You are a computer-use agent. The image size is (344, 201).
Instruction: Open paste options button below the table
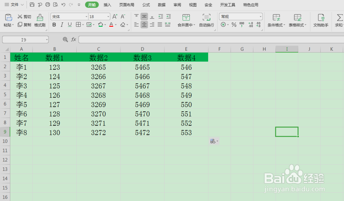(x=214, y=141)
